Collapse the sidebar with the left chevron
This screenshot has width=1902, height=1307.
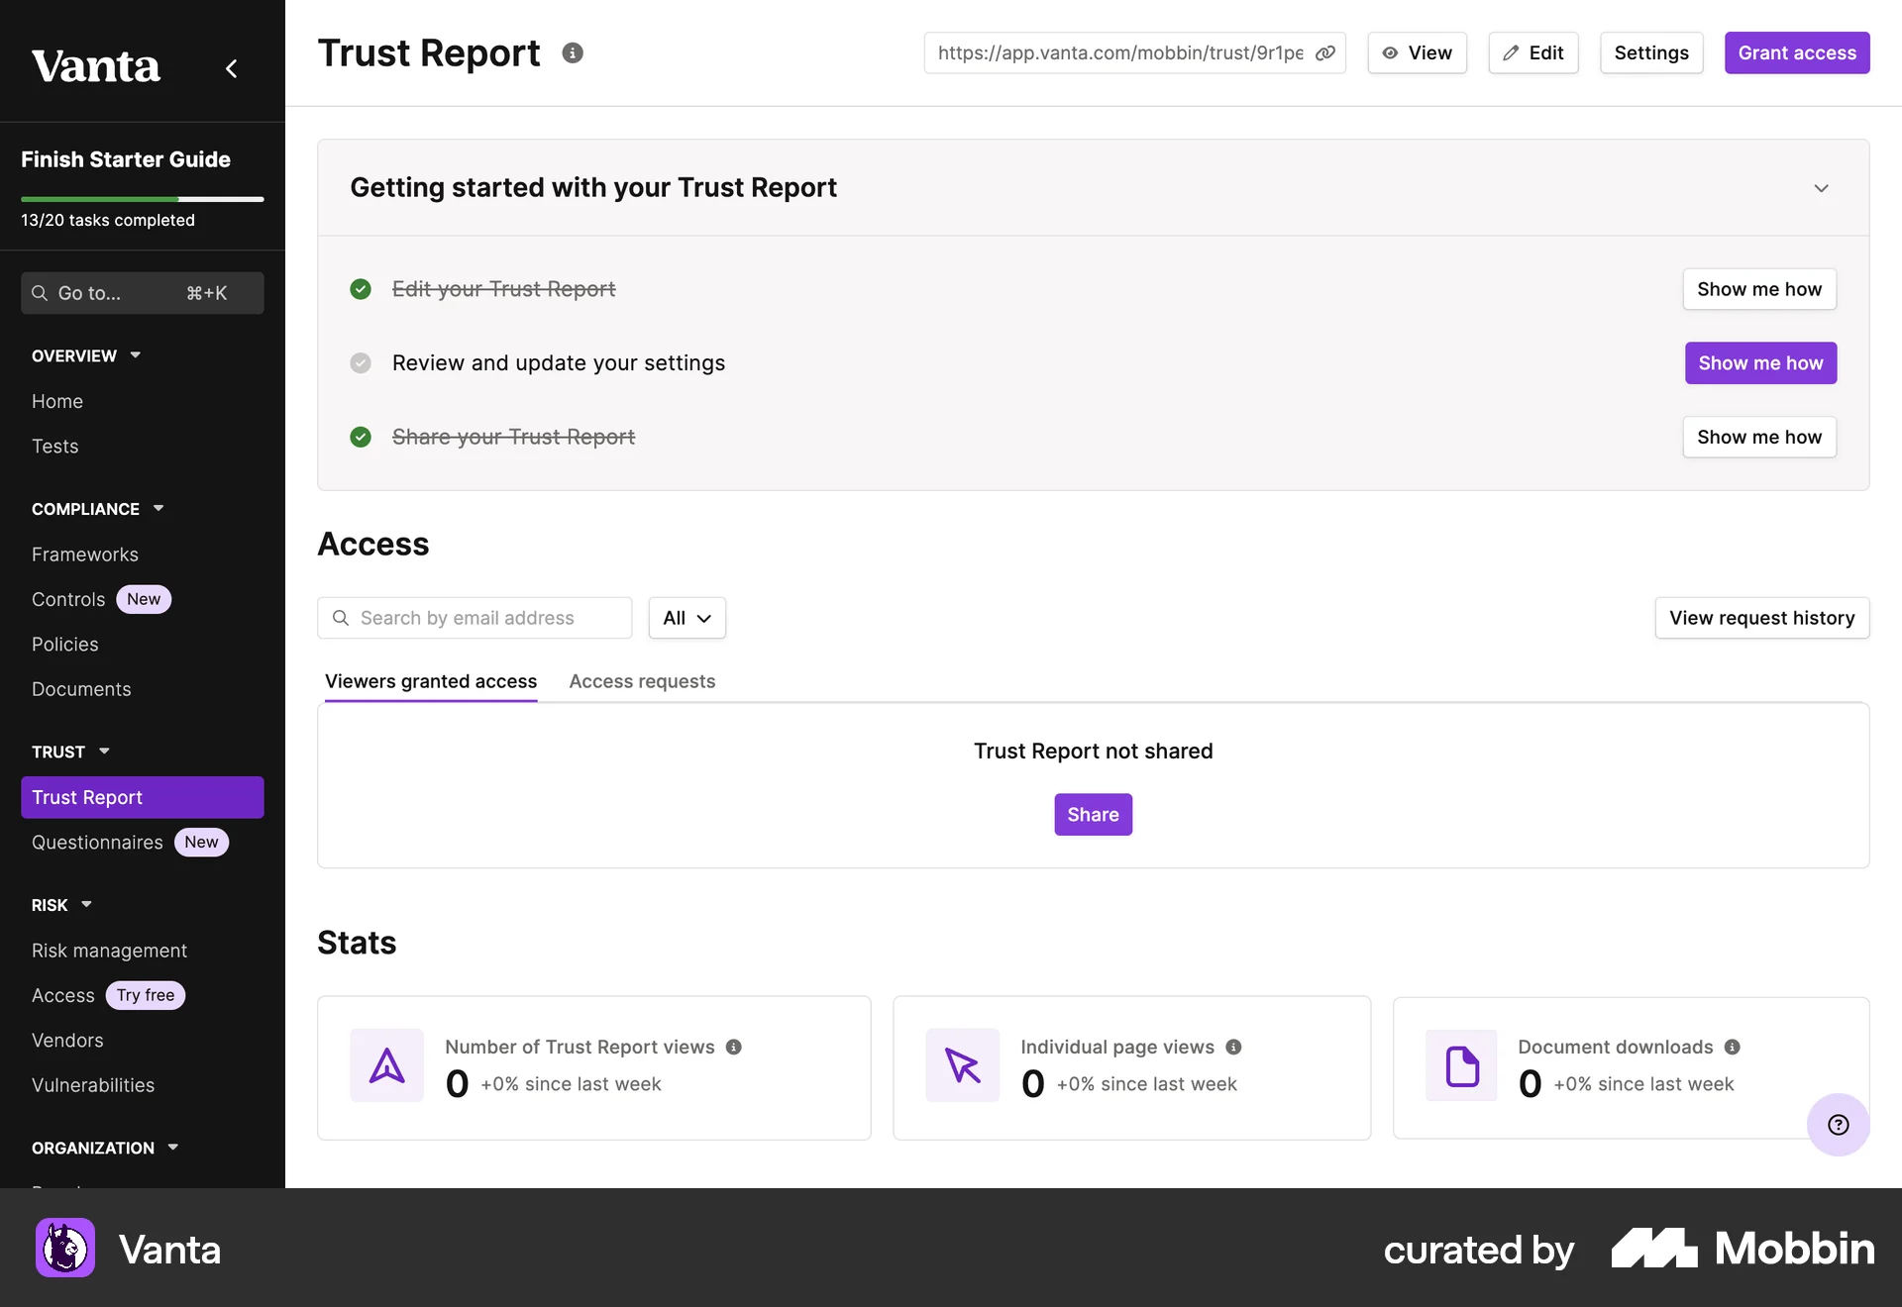click(x=231, y=68)
